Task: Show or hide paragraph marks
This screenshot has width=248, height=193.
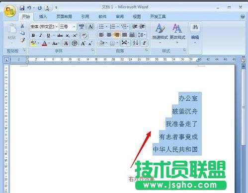Action: [x=145, y=43]
